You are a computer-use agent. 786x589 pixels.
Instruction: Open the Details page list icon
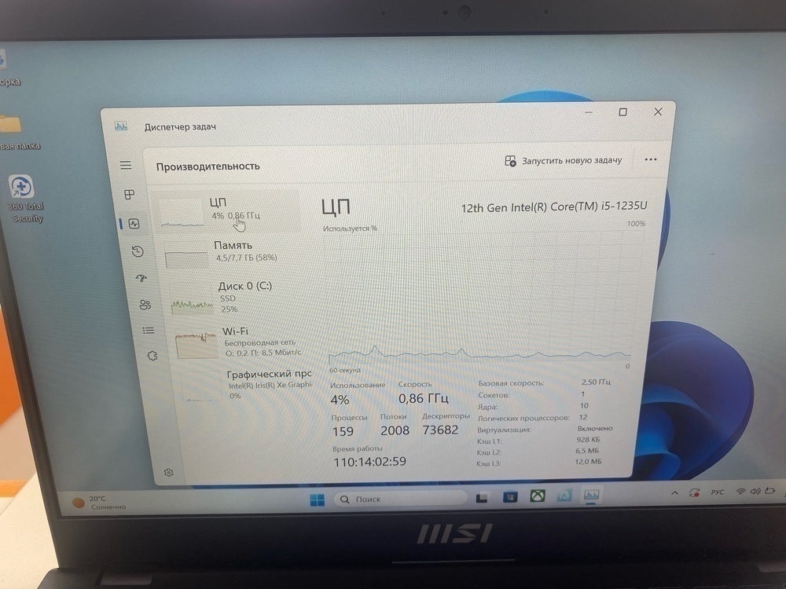[x=149, y=331]
